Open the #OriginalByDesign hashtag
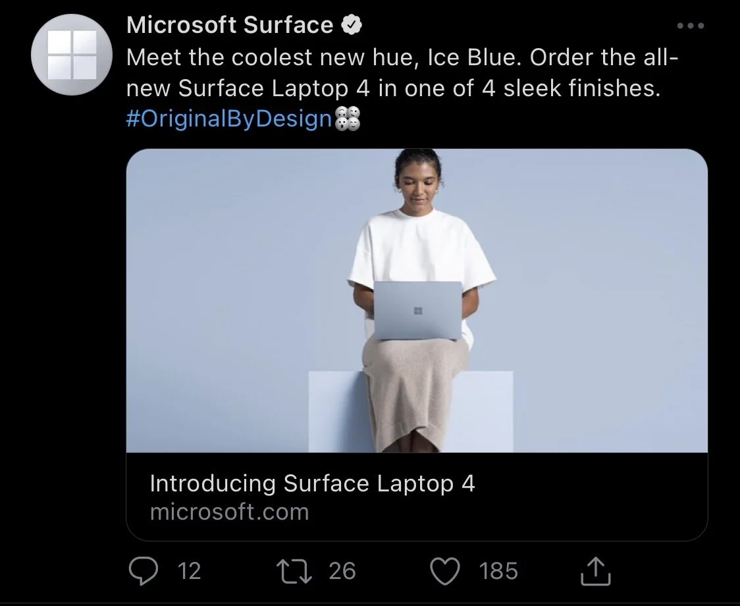The height and width of the screenshot is (606, 740). click(229, 118)
